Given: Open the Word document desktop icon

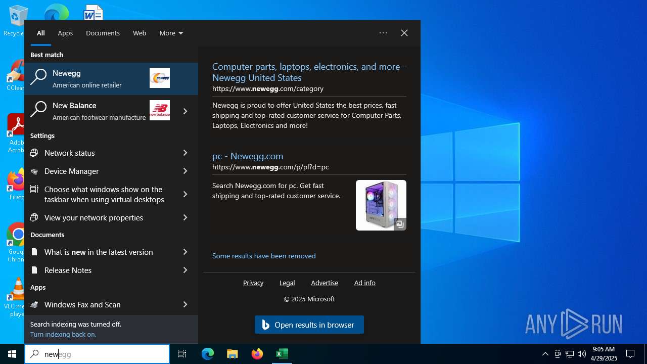Looking at the screenshot, I should pyautogui.click(x=94, y=13).
